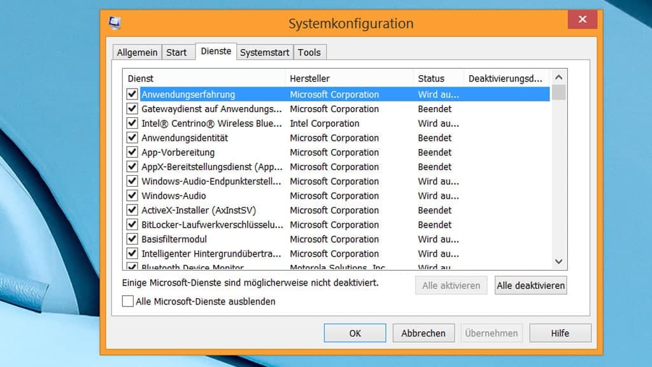Open Hilfe with the help button
The width and height of the screenshot is (652, 367).
(560, 333)
